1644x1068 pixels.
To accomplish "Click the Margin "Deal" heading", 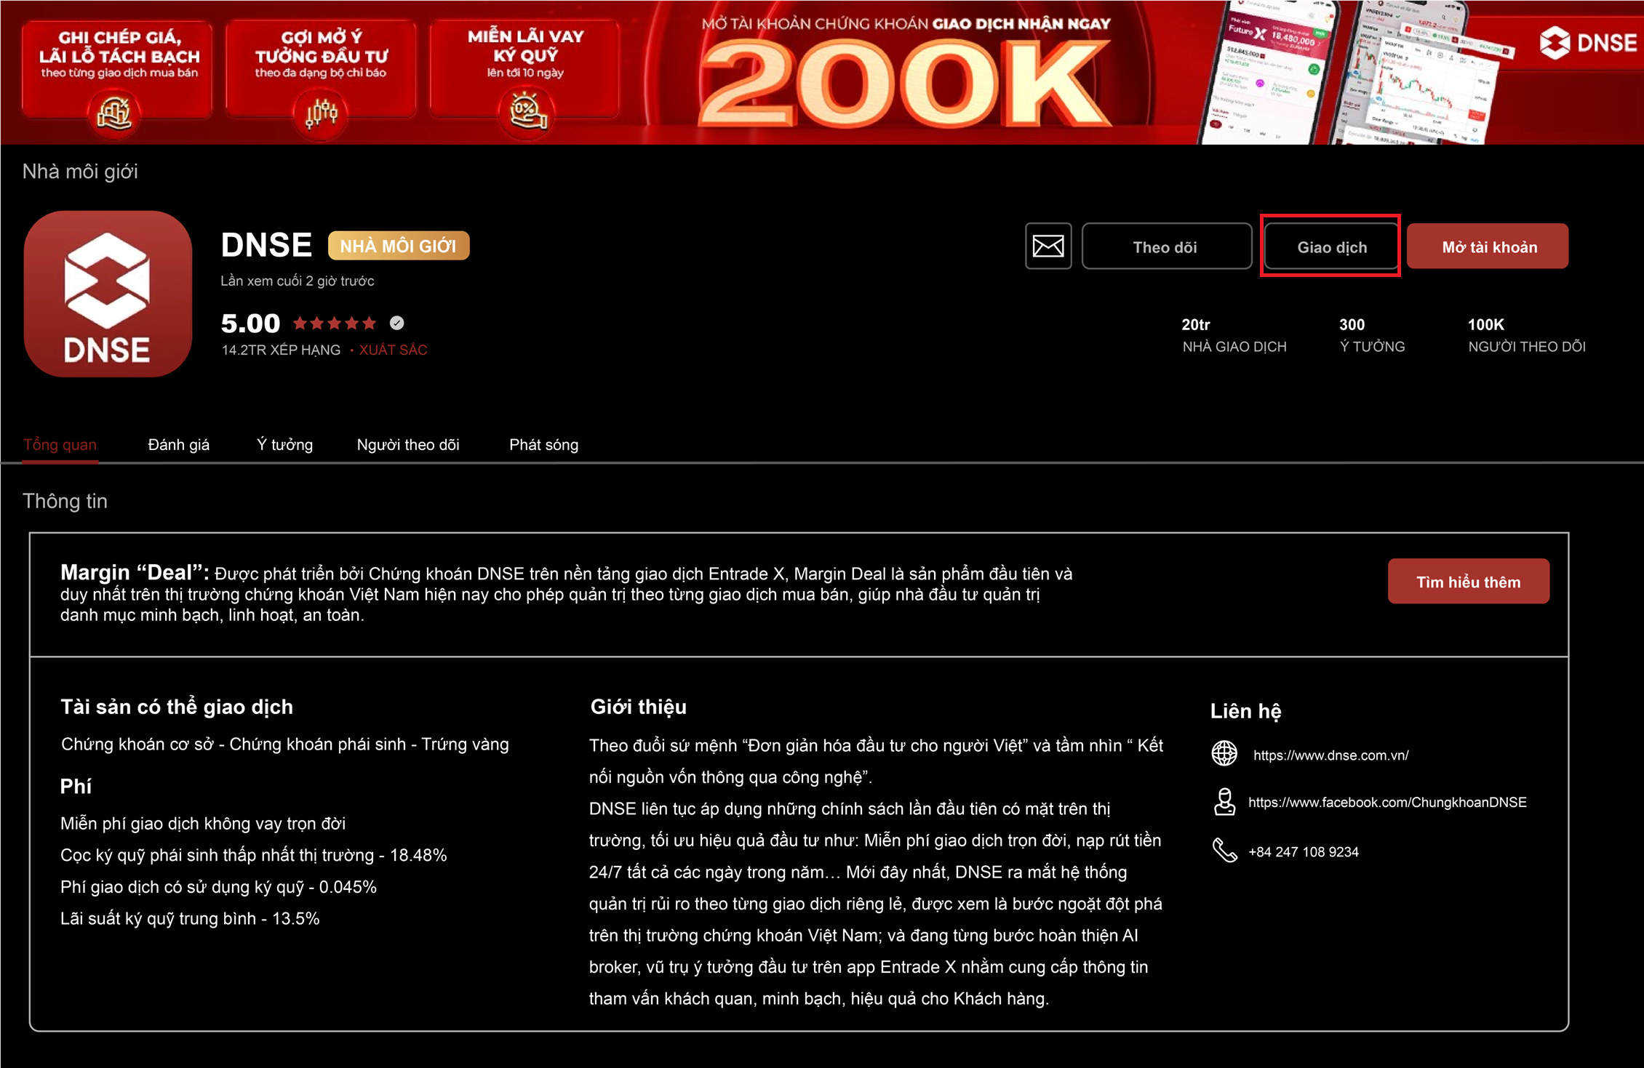I will click(135, 572).
